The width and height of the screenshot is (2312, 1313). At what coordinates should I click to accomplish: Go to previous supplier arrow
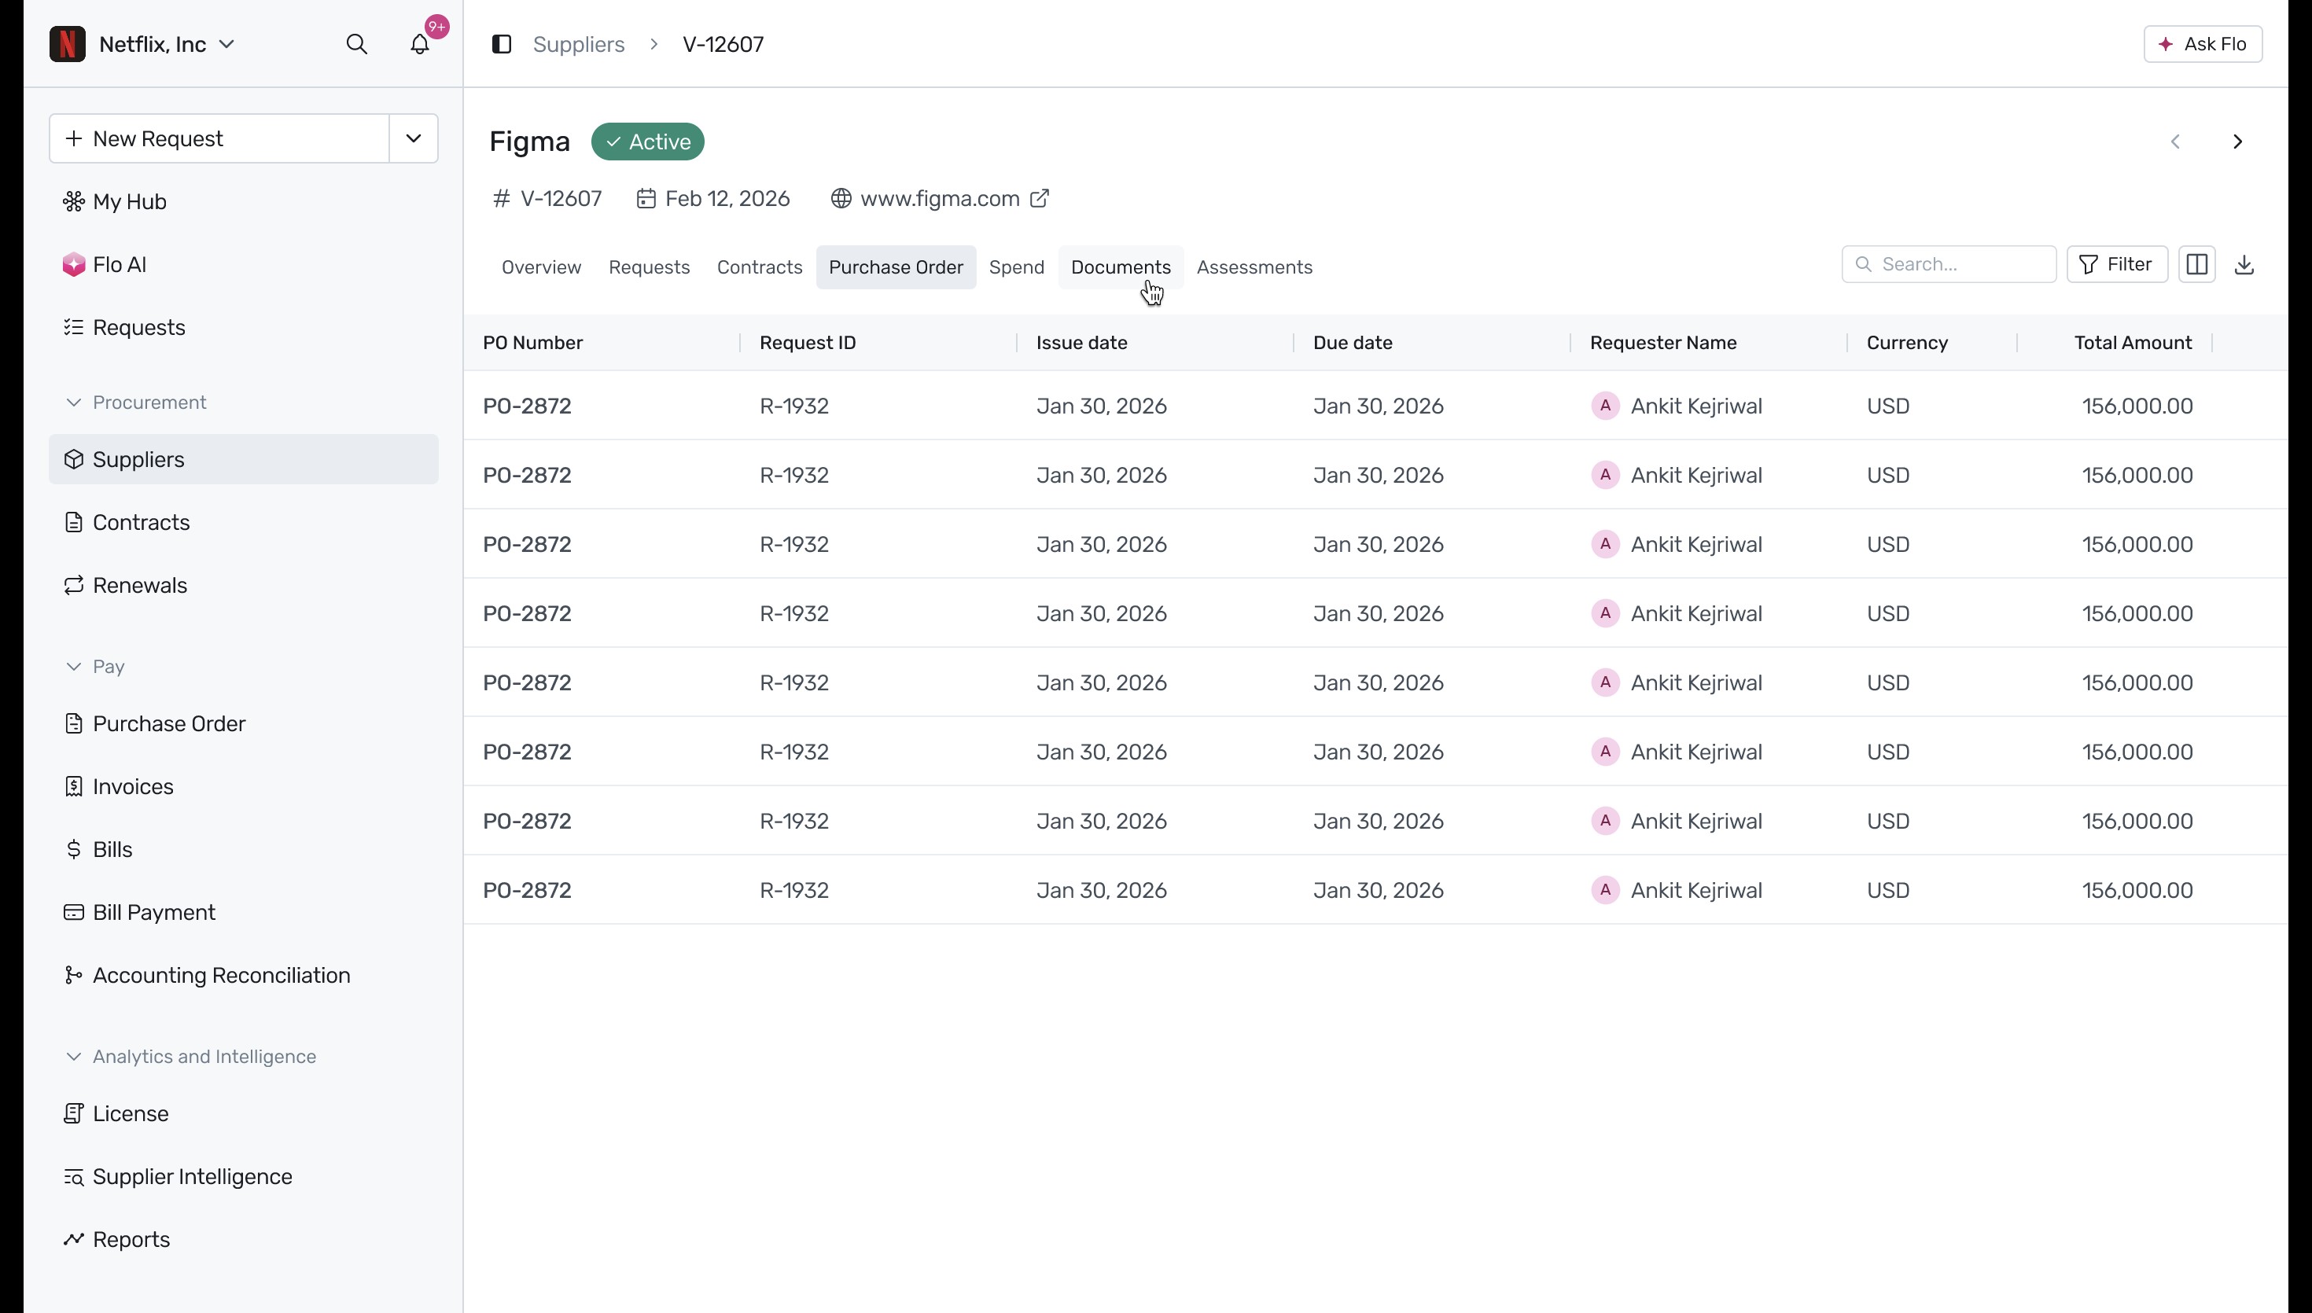pyautogui.click(x=2175, y=142)
